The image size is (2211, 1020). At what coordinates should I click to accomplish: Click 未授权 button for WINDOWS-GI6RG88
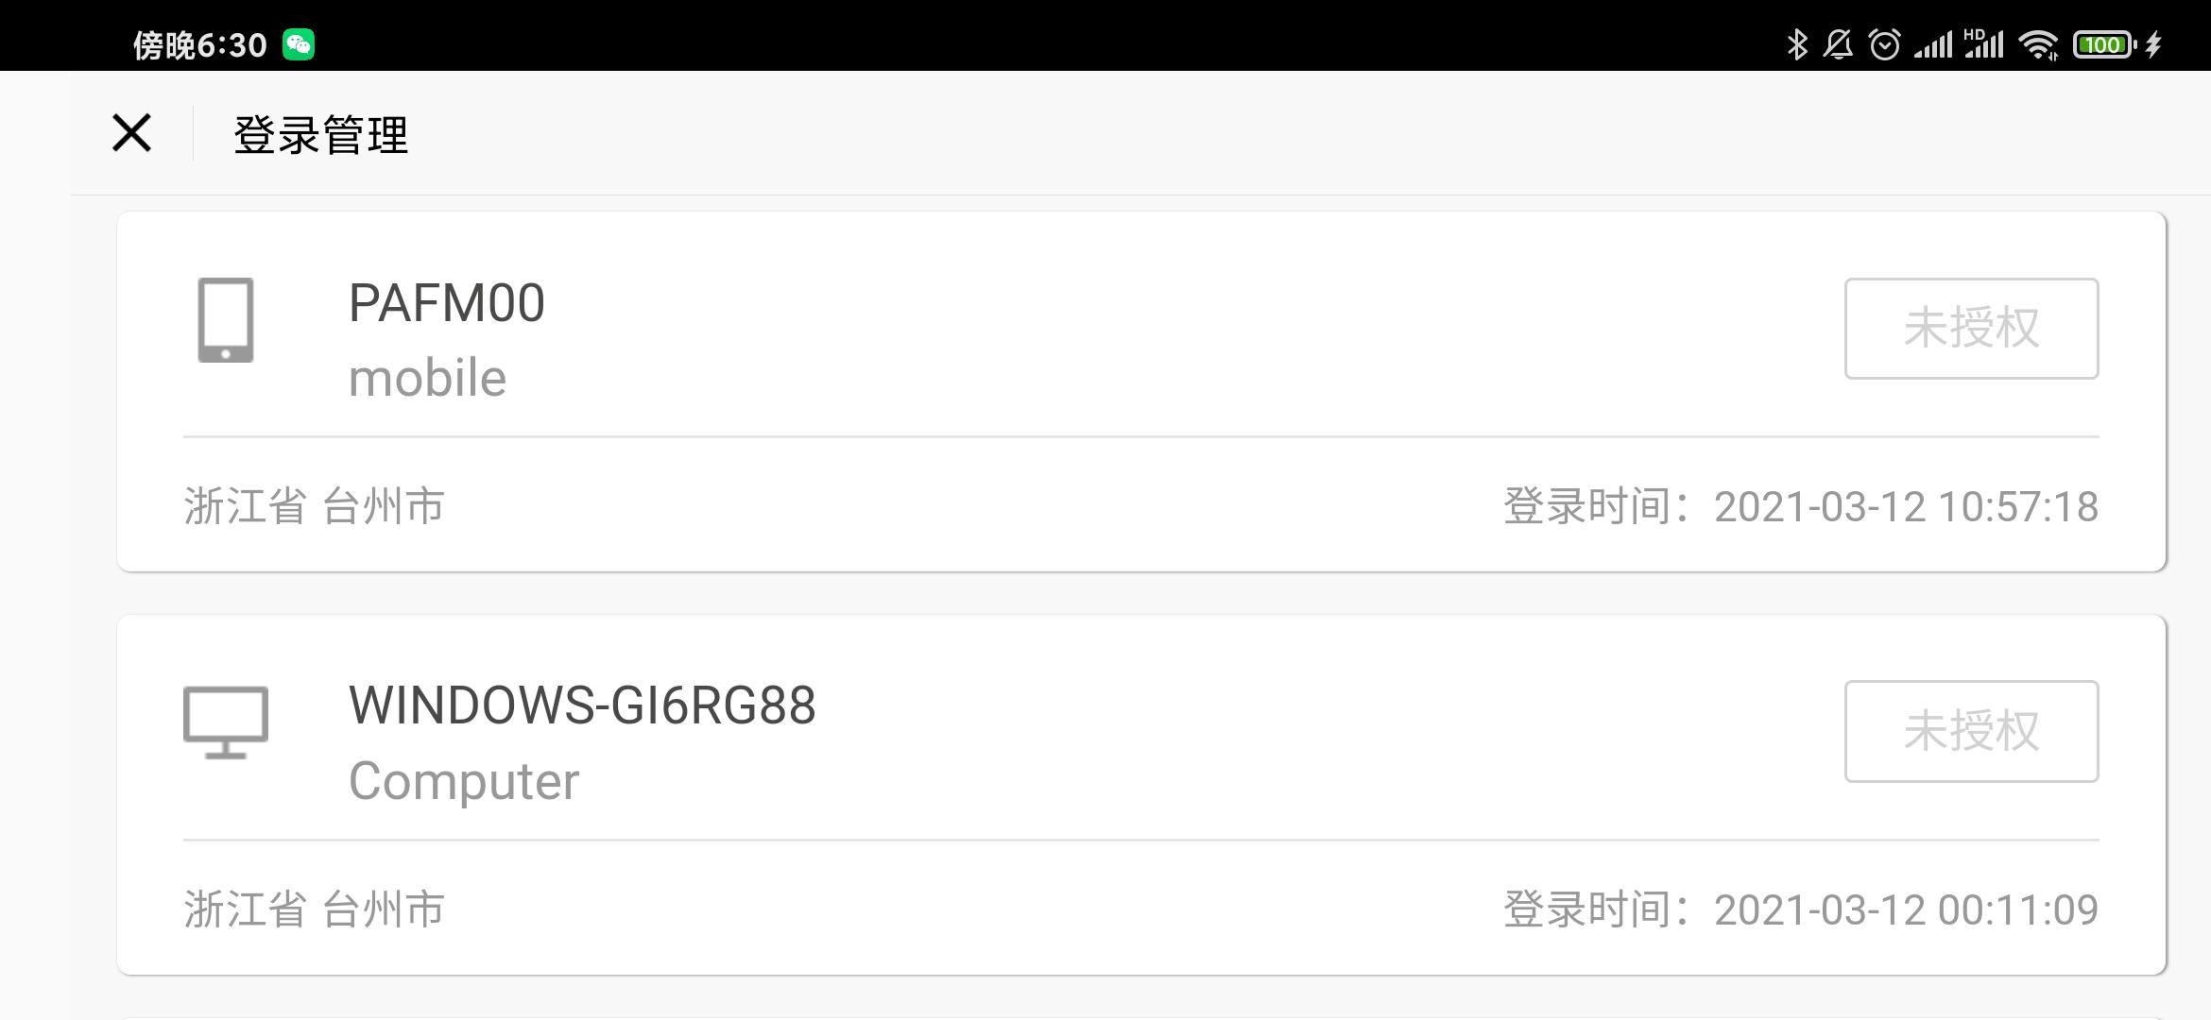click(1971, 731)
